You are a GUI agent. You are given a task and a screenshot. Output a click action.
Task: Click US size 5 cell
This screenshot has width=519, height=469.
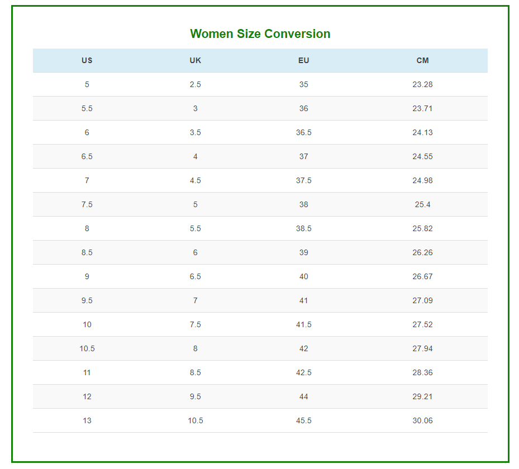click(87, 84)
